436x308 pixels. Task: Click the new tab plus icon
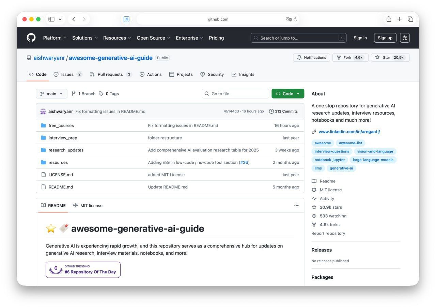(x=400, y=19)
